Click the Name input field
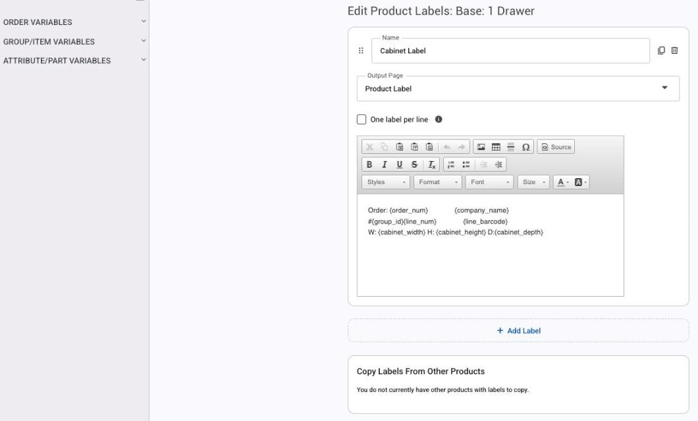Image resolution: width=698 pixels, height=421 pixels. (x=510, y=51)
